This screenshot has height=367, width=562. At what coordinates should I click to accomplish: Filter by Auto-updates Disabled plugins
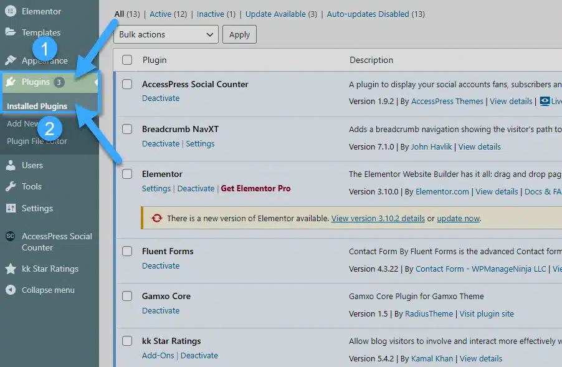coord(368,14)
